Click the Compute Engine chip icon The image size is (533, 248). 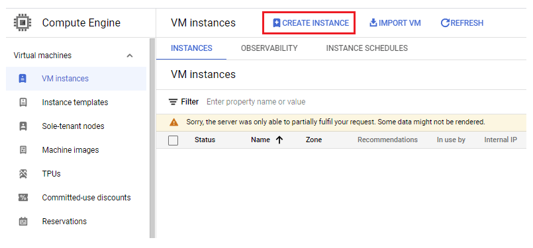[x=23, y=23]
